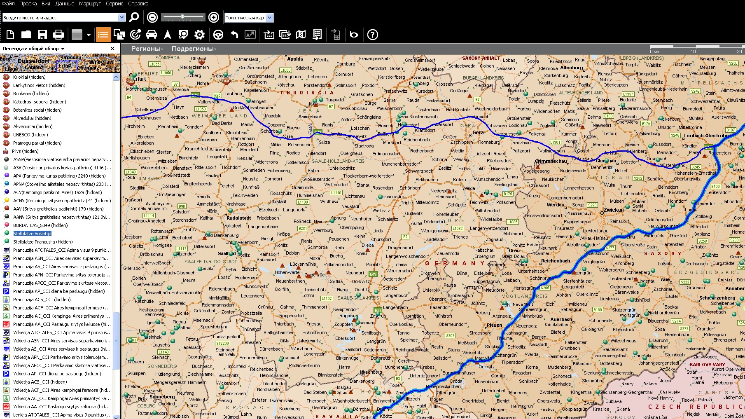
Task: Click the link data table icon
Action: point(285,35)
